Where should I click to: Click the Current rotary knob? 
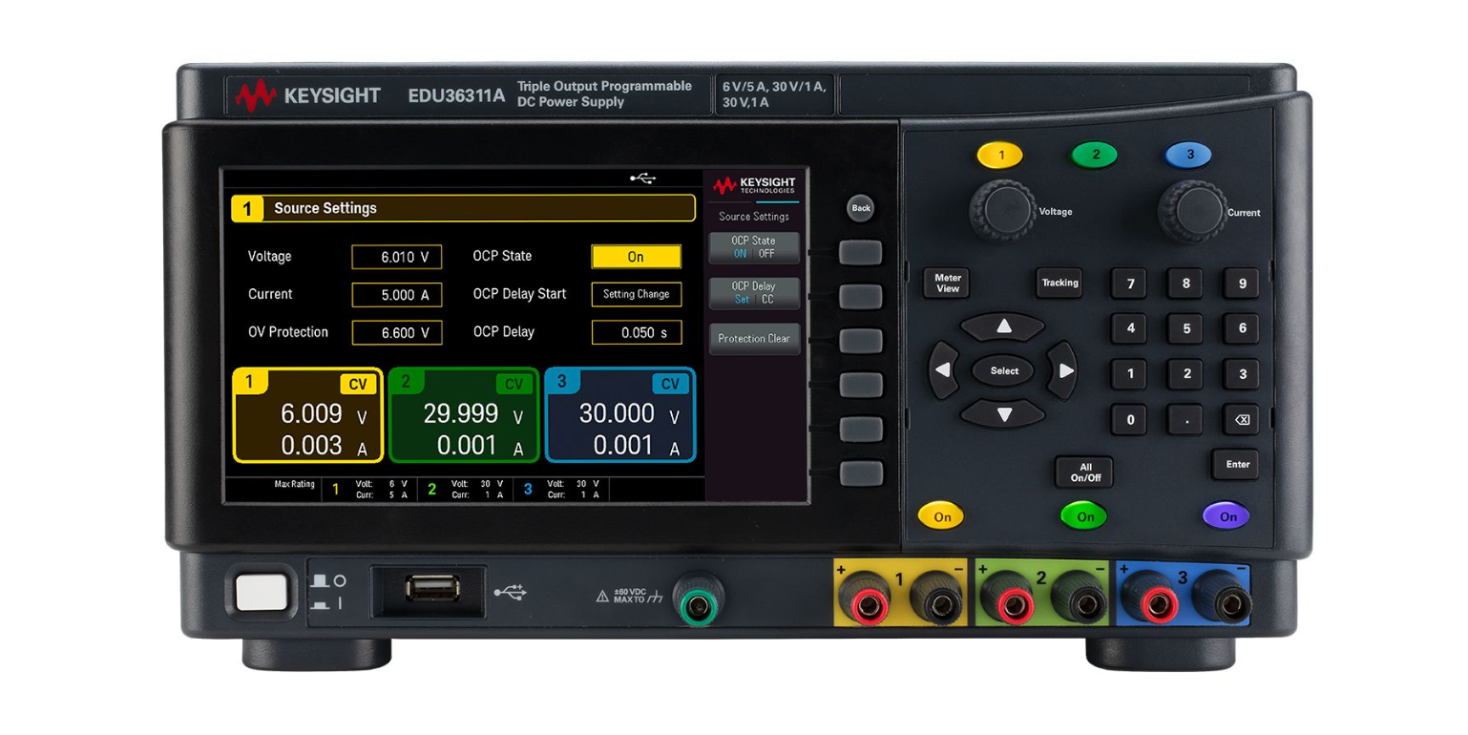click(x=1192, y=211)
